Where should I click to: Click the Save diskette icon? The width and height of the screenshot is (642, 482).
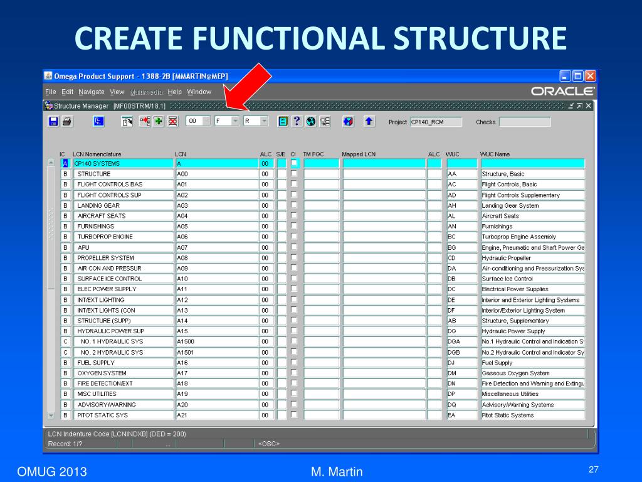54,121
